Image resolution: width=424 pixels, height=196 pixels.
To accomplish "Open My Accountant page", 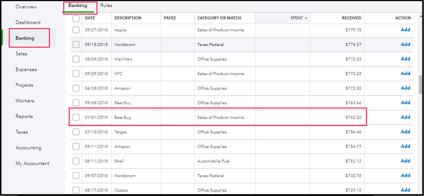I will coord(32,163).
